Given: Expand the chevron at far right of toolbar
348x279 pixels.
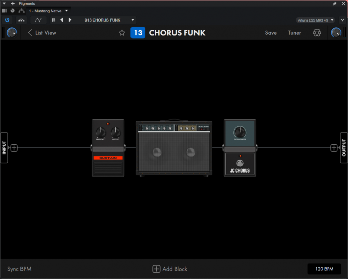Looking at the screenshot, I should click(342, 20).
